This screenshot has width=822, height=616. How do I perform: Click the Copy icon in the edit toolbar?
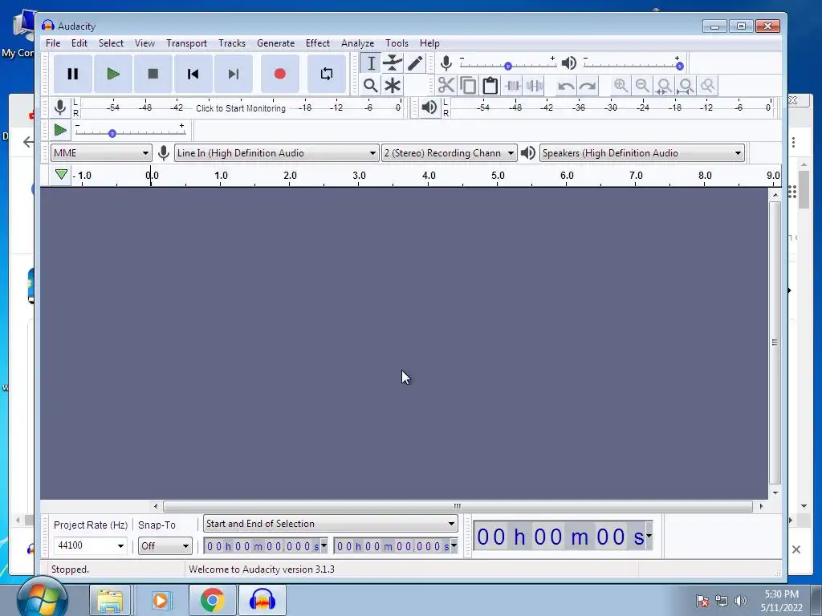[x=468, y=85]
